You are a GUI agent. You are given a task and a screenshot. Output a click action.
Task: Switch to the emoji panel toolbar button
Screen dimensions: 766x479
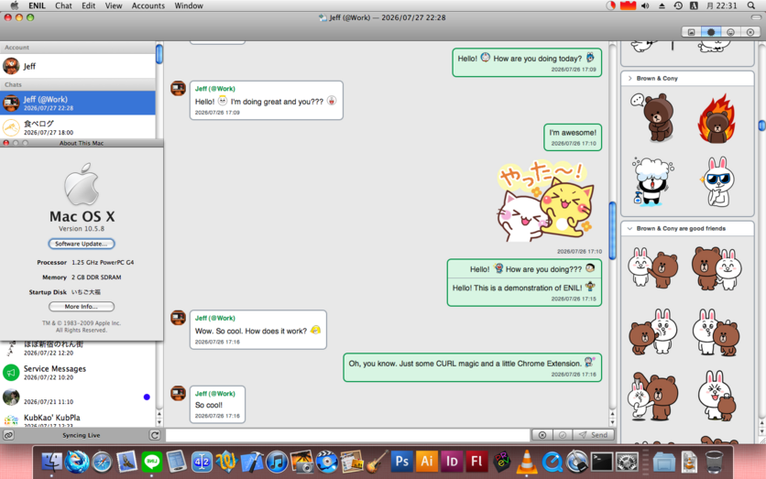click(730, 32)
